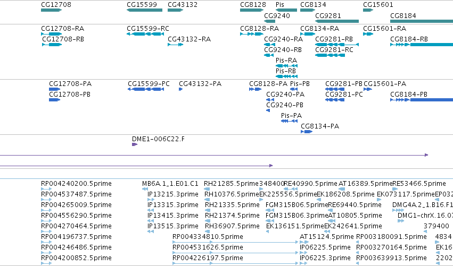Viewport: 453px width, 266px height.
Task: Click the CG8184 gene label
Action: pyautogui.click(x=403, y=15)
